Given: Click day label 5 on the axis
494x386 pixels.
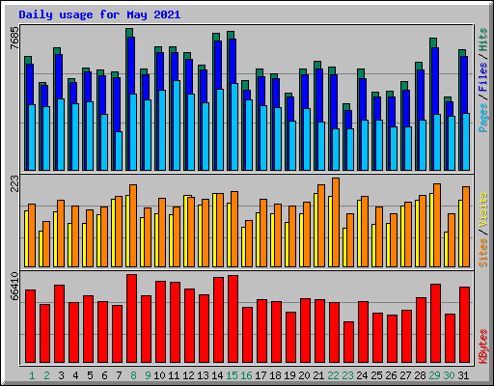Looking at the screenshot, I should 90,375.
